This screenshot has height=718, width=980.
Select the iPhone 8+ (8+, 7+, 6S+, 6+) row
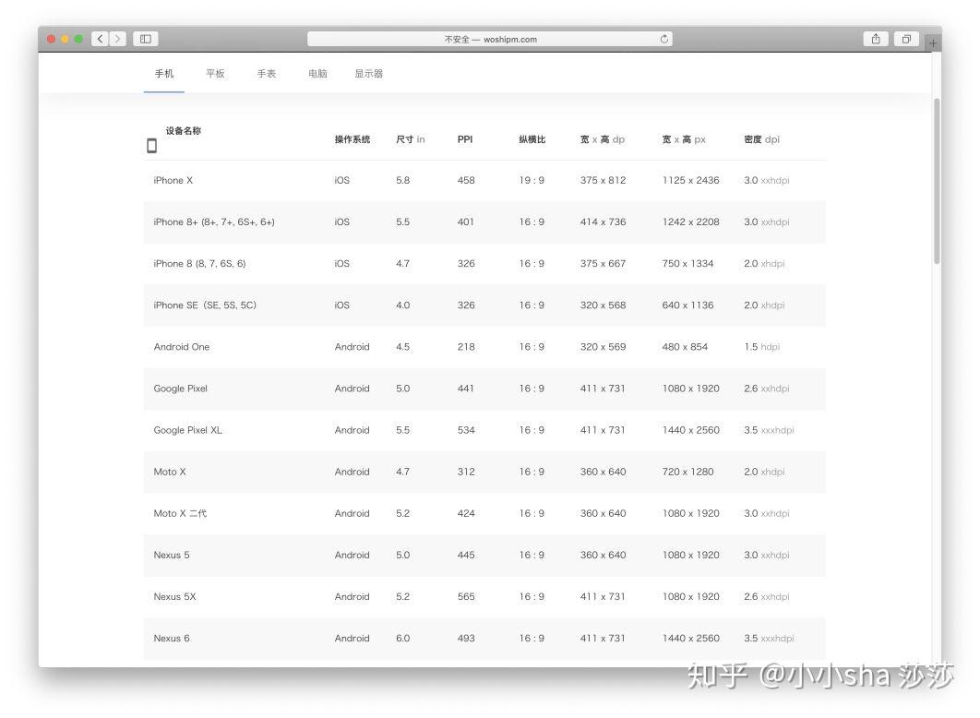[484, 221]
